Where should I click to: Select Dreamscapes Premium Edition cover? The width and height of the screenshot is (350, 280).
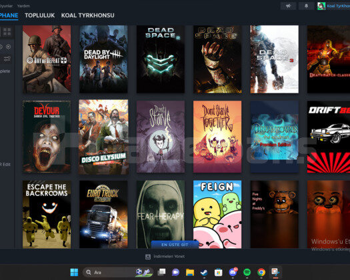274,137
